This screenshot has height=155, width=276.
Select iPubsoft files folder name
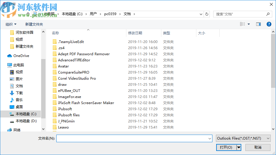69,115
